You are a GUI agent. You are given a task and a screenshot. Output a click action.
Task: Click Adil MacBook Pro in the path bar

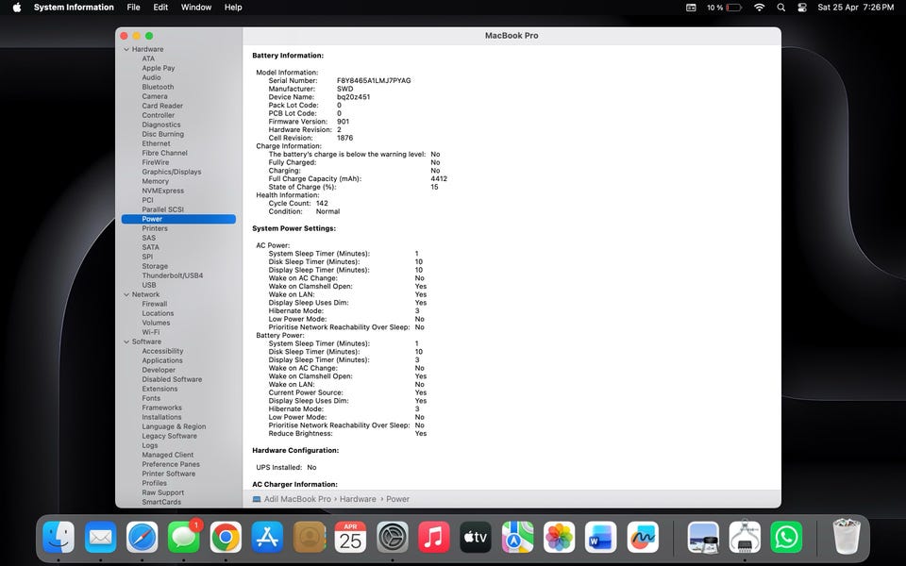pyautogui.click(x=297, y=499)
